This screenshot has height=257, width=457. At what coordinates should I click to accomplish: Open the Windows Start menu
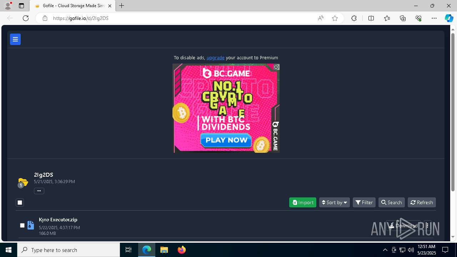click(9, 250)
